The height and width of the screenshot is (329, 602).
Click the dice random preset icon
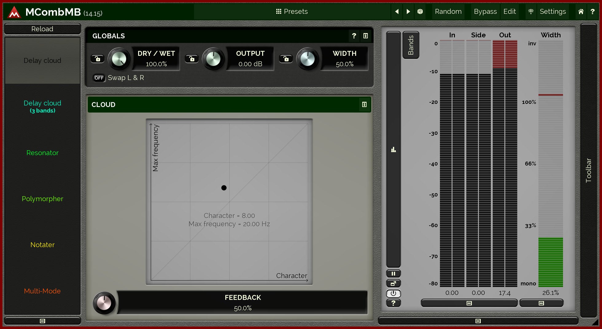(420, 12)
